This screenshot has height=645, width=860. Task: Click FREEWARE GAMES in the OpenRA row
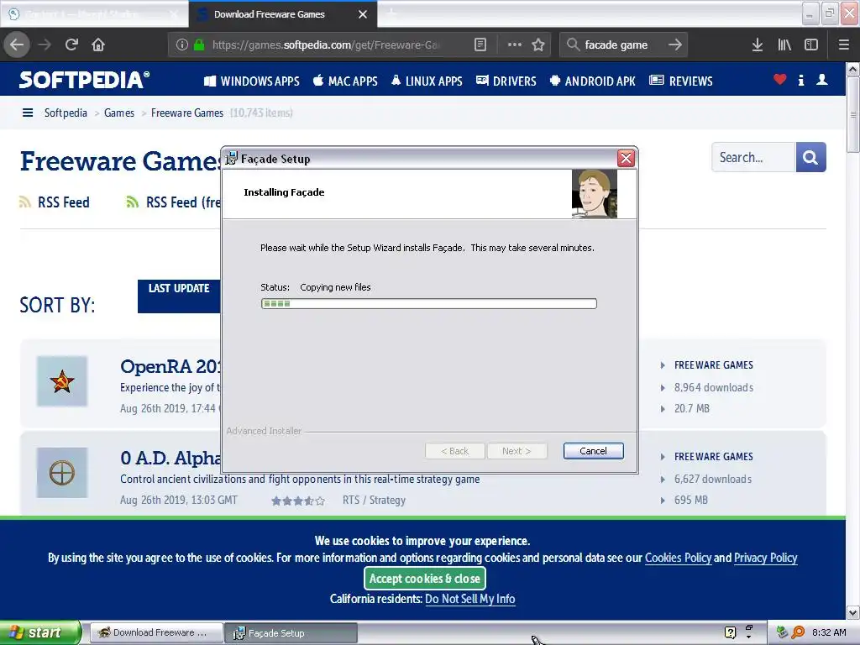[x=714, y=365]
